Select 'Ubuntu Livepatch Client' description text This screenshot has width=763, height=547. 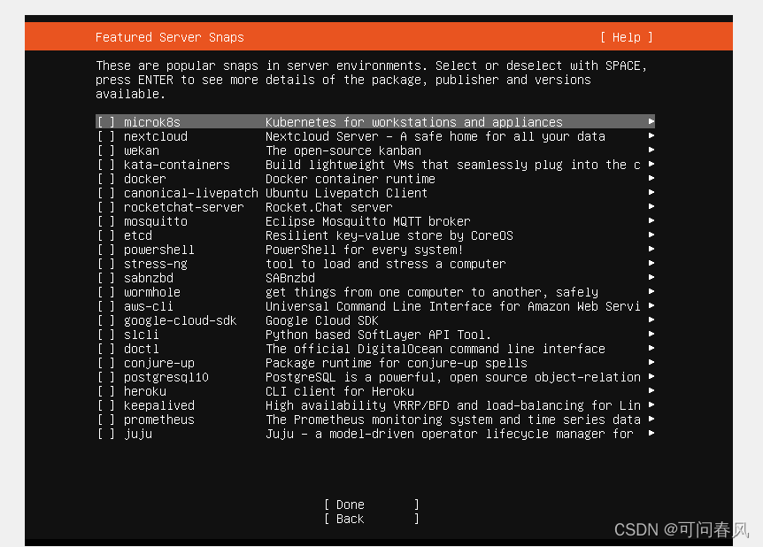coord(346,193)
